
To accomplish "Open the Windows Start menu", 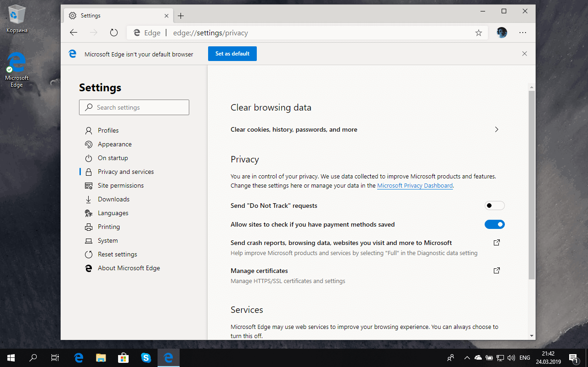I will [11, 358].
